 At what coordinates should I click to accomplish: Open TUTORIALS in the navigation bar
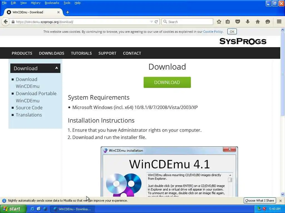tap(81, 53)
